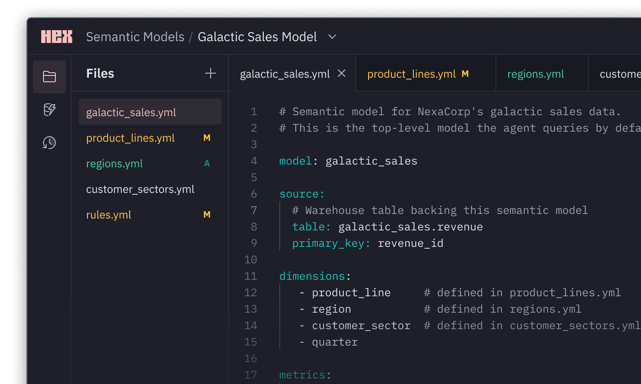
Task: Click line number 11 in the gutter
Action: click(x=250, y=276)
